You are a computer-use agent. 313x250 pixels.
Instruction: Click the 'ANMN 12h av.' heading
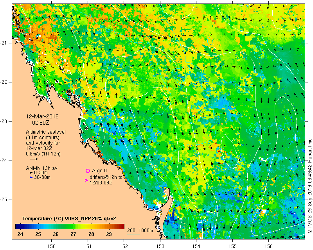[x=42, y=168]
